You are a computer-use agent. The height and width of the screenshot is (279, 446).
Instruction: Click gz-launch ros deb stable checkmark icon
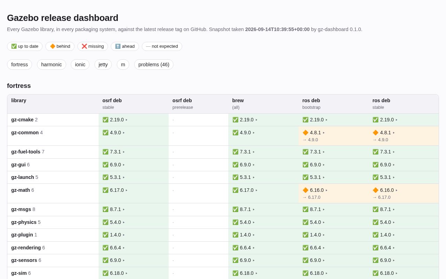pyautogui.click(x=375, y=177)
